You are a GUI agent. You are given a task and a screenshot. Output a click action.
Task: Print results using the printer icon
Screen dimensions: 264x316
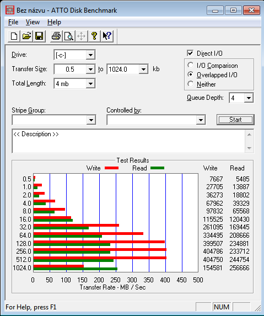tap(56, 36)
